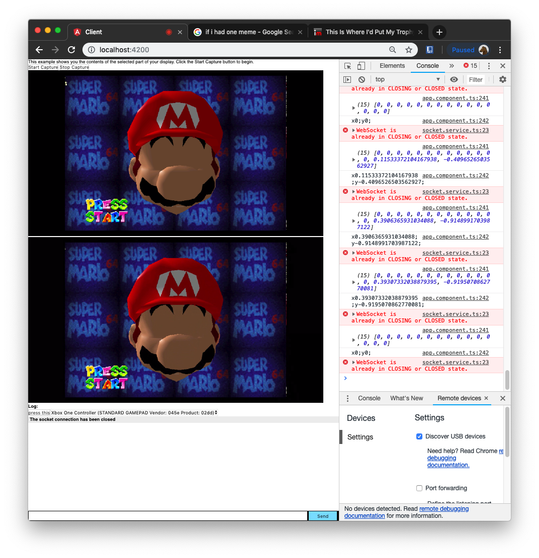The height and width of the screenshot is (558, 539).
Task: Close the Remote devices tab
Action: coord(486,398)
